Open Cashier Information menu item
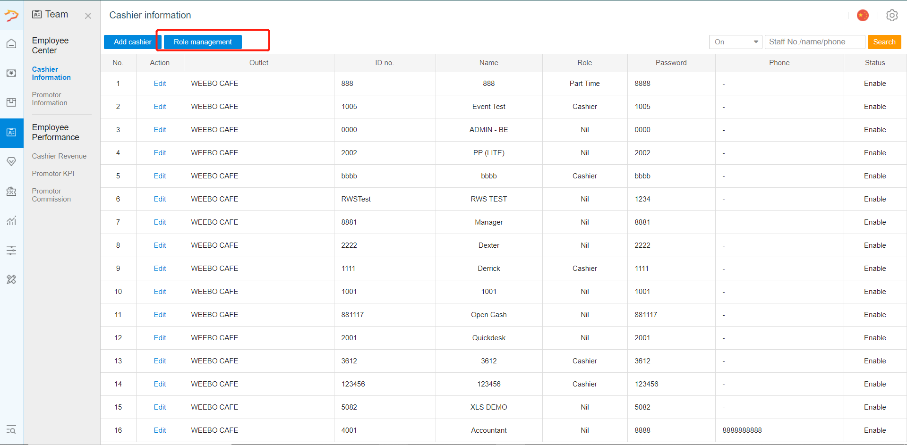 pos(51,73)
